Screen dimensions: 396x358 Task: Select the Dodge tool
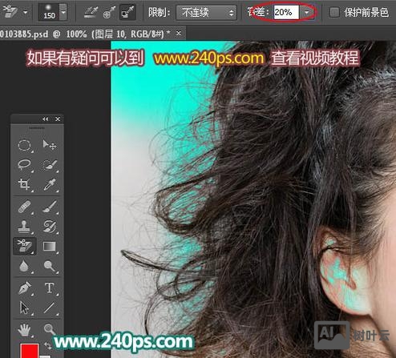tap(50, 266)
